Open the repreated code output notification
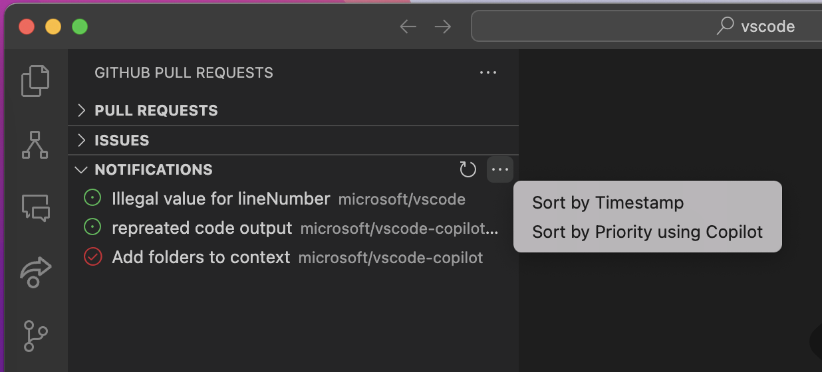This screenshot has width=822, height=372. [x=202, y=228]
